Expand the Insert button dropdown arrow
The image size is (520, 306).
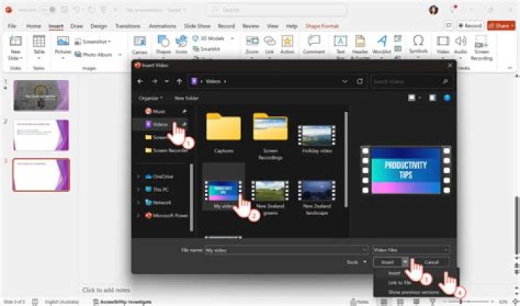click(x=406, y=262)
